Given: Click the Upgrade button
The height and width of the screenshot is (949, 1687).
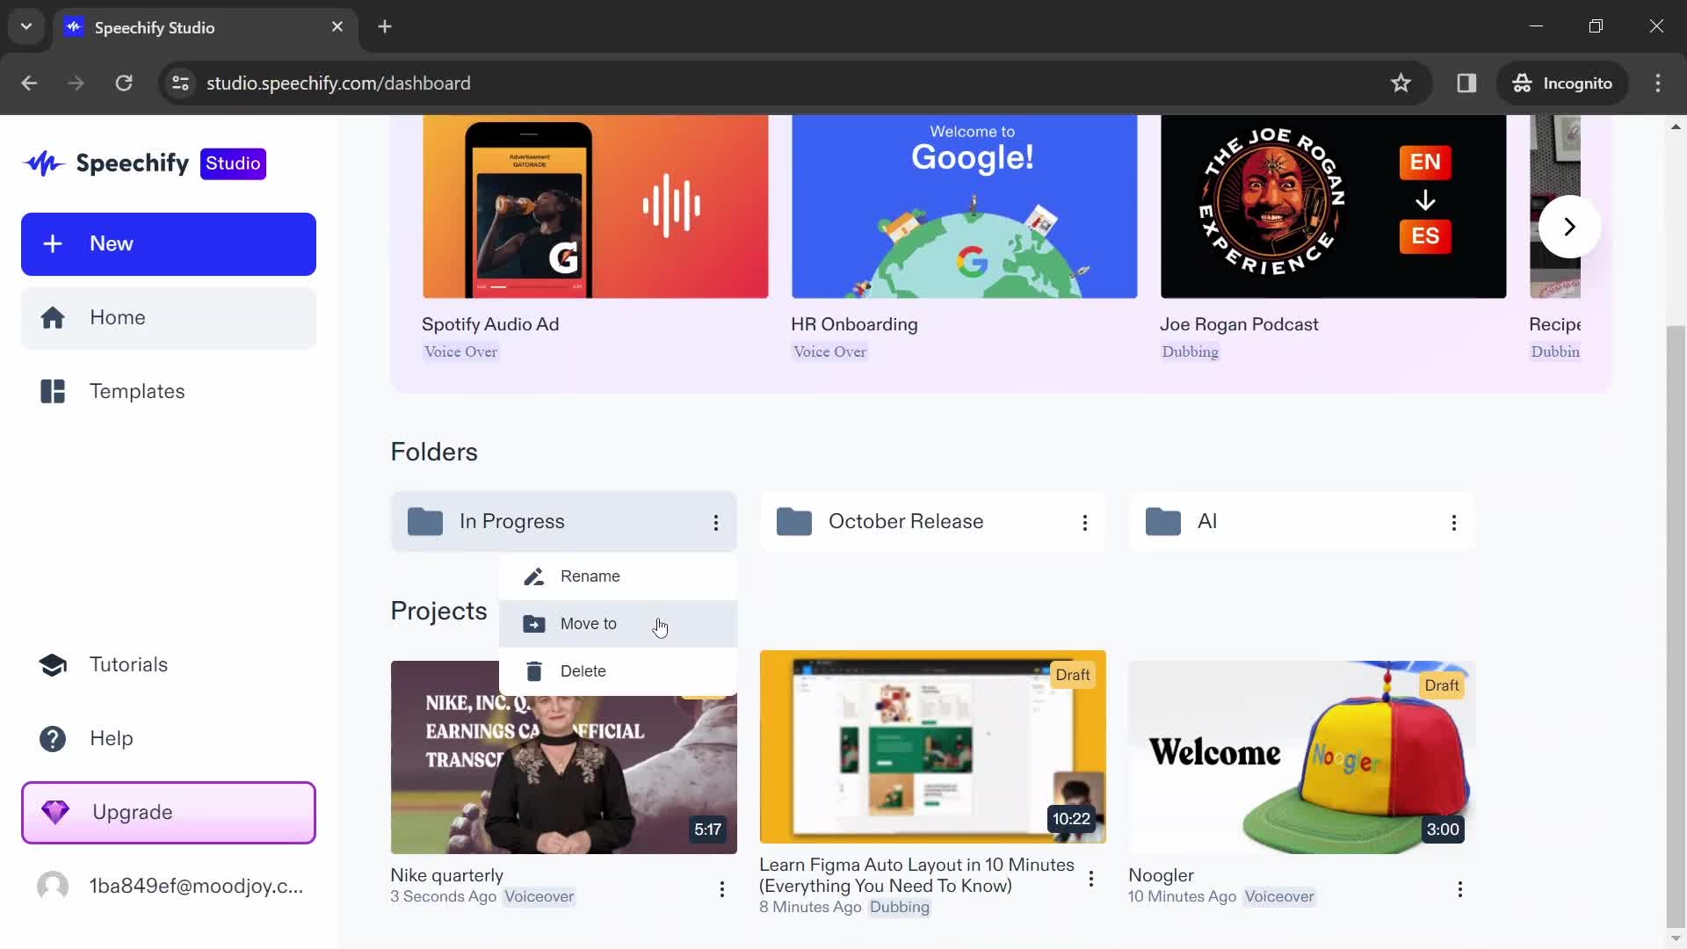Looking at the screenshot, I should [169, 813].
